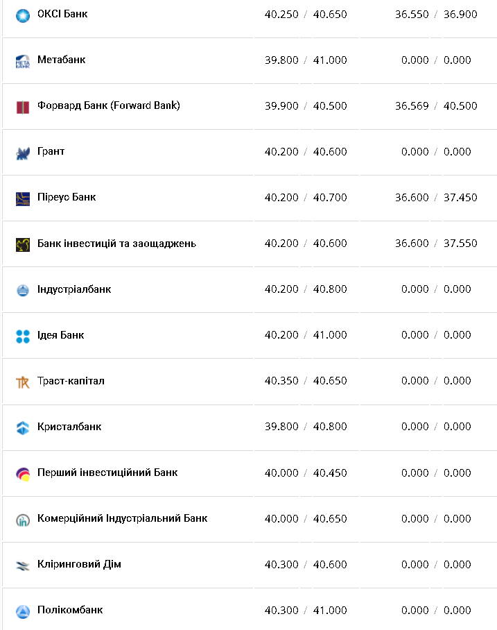The image size is (497, 630).
Task: Click the Кристалбанк logo icon
Action: pos(23,427)
